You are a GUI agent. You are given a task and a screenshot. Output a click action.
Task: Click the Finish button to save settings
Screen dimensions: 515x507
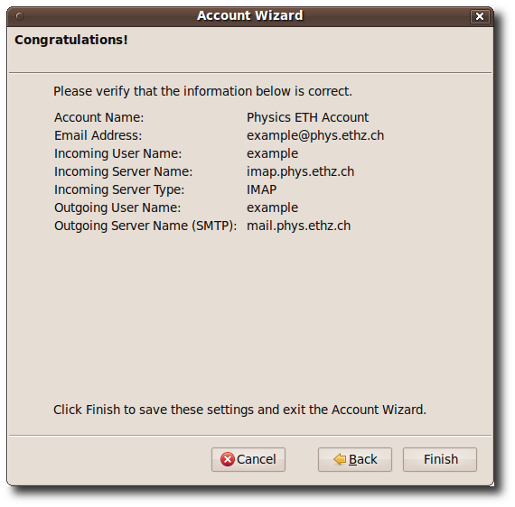click(440, 459)
